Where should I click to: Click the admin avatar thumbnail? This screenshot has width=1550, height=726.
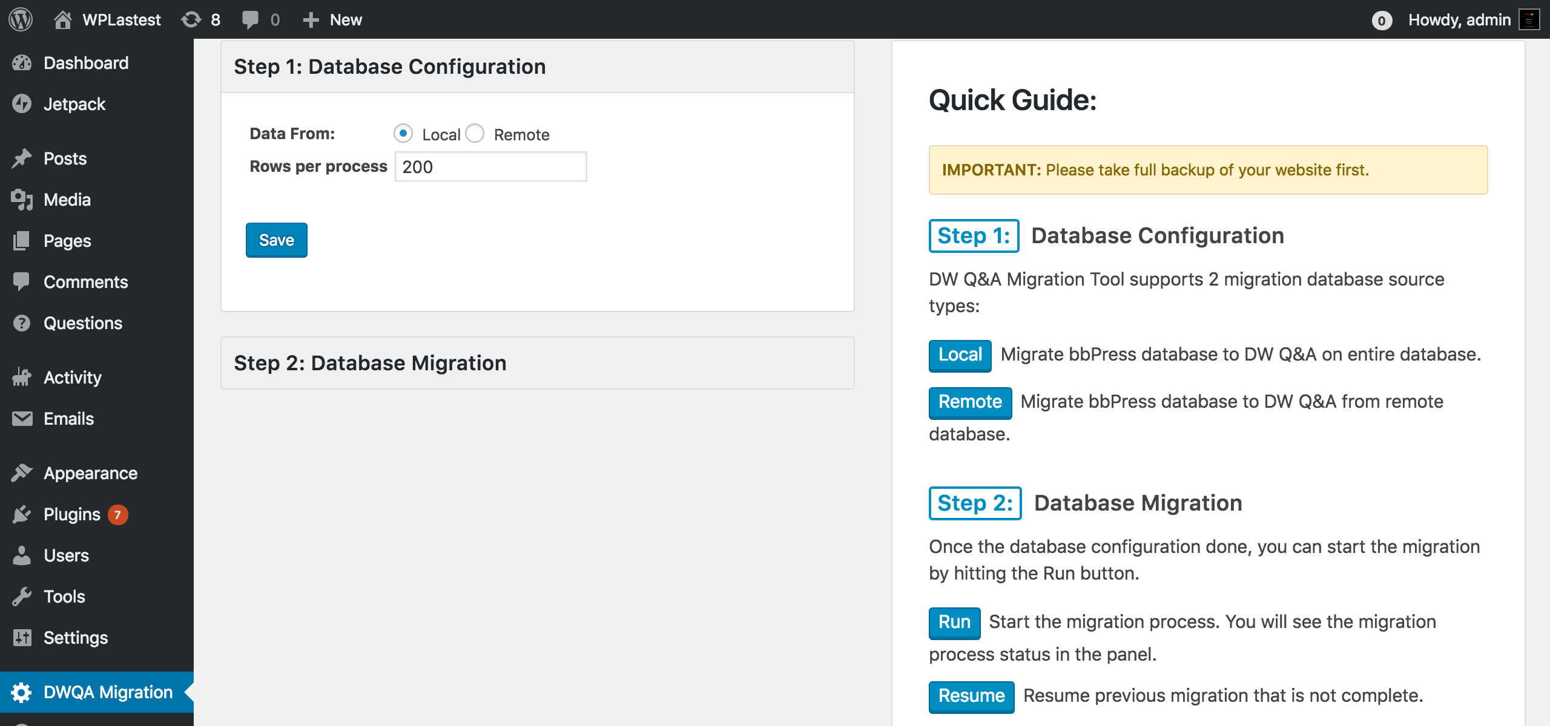(1529, 19)
